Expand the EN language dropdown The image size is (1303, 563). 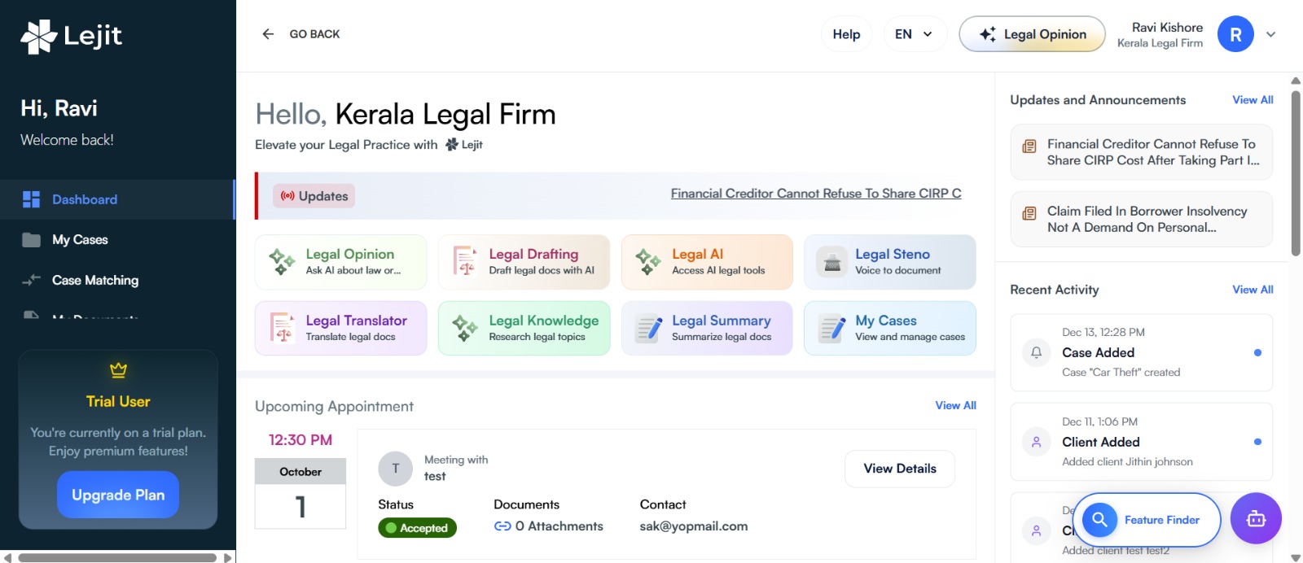(915, 34)
